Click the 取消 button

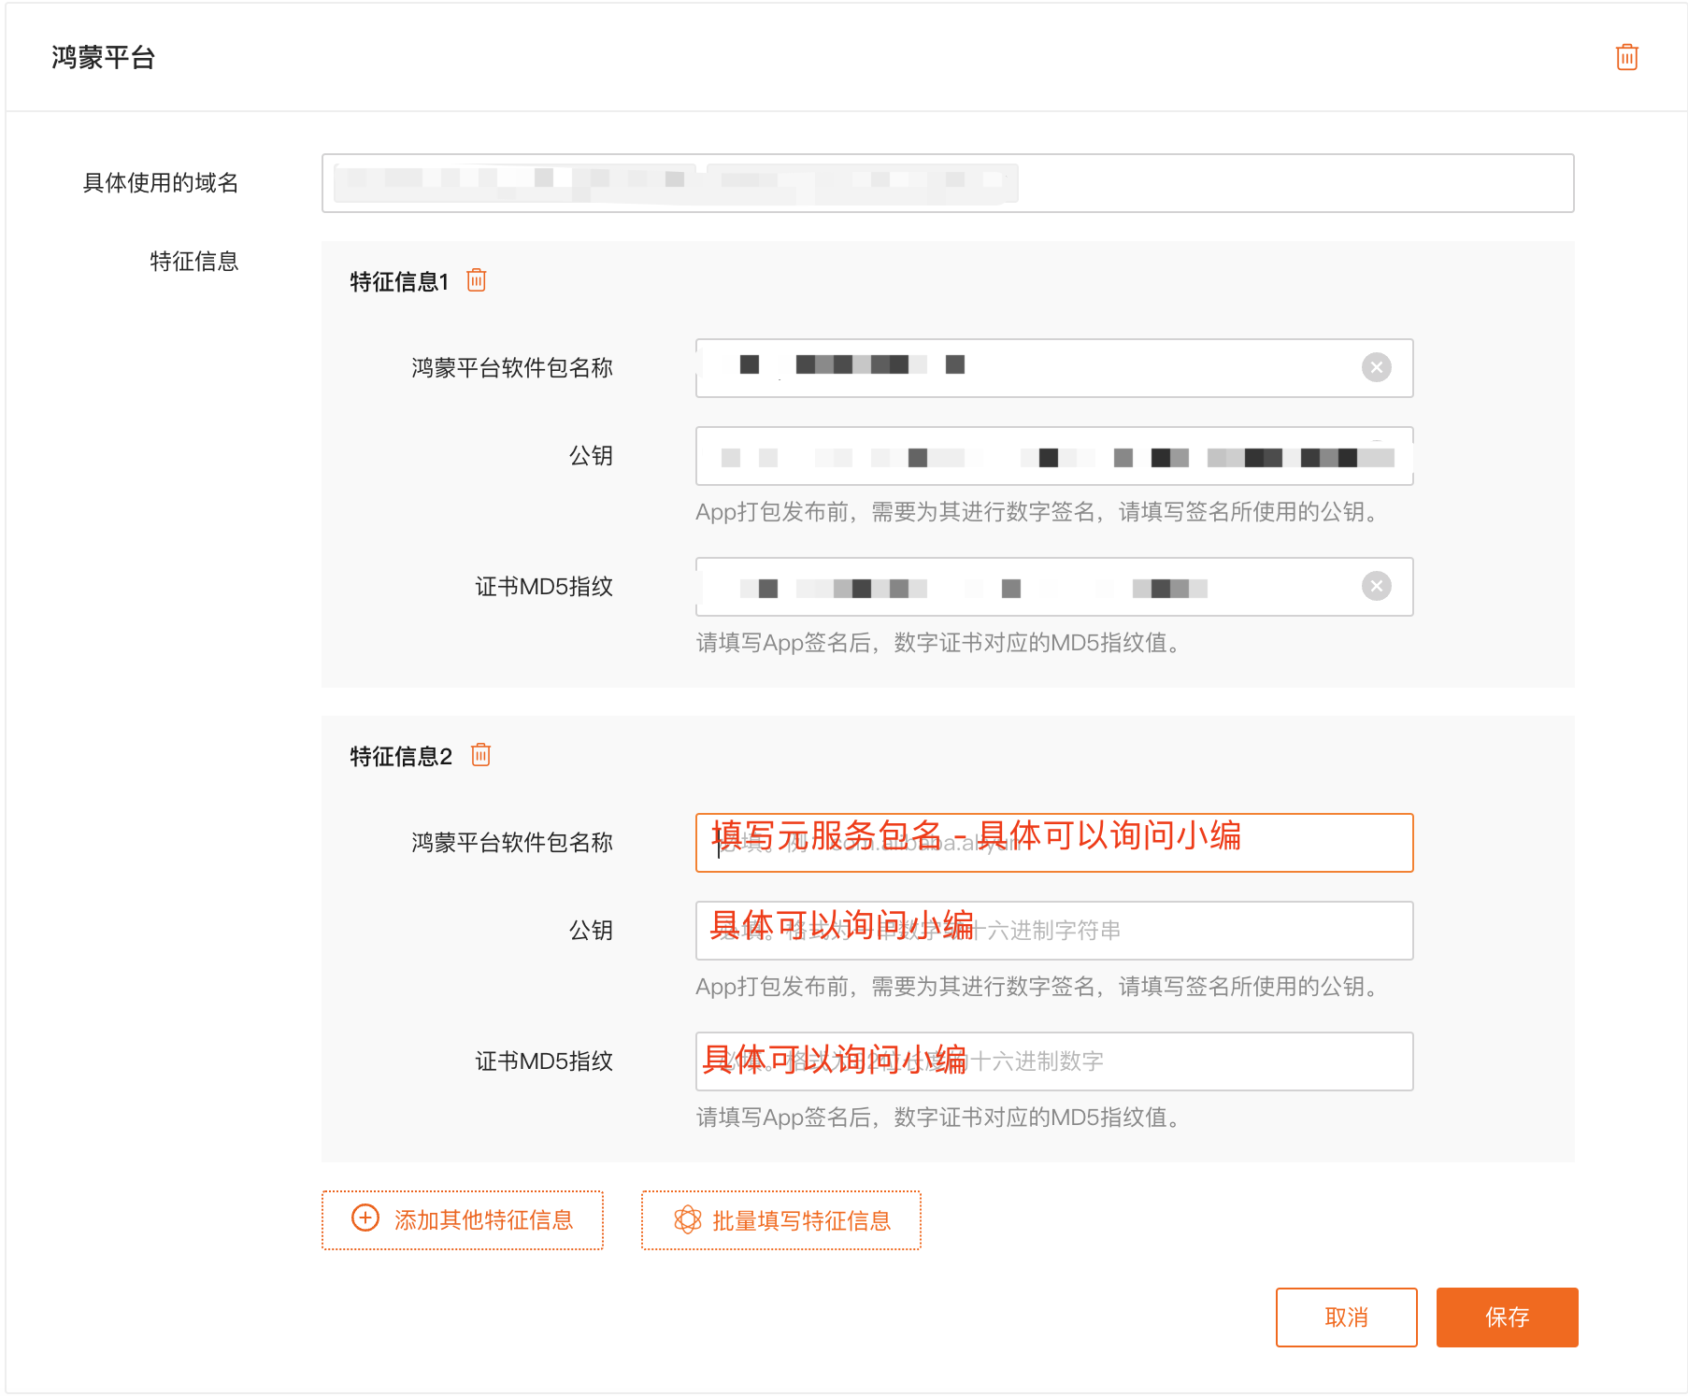coord(1346,1318)
